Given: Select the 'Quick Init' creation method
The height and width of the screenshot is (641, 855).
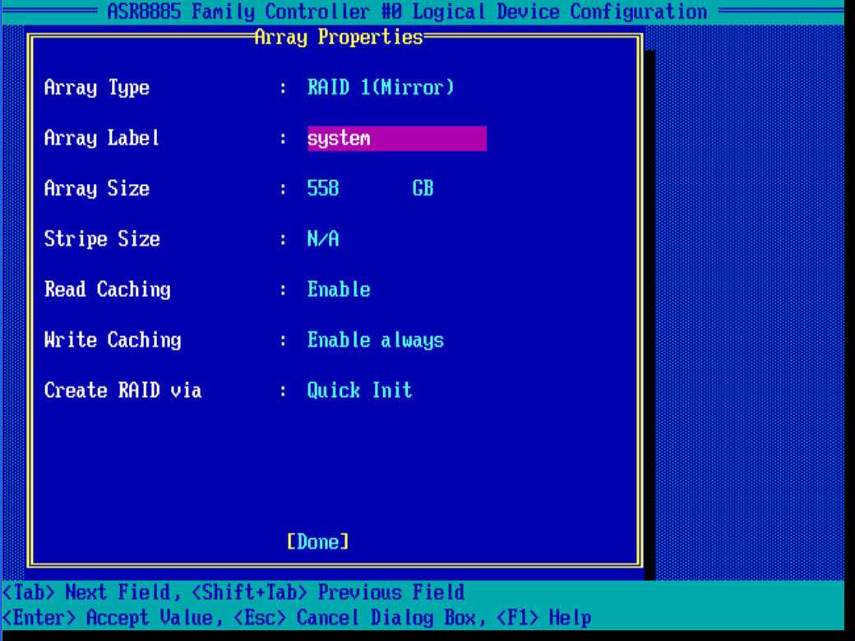Looking at the screenshot, I should coord(359,391).
